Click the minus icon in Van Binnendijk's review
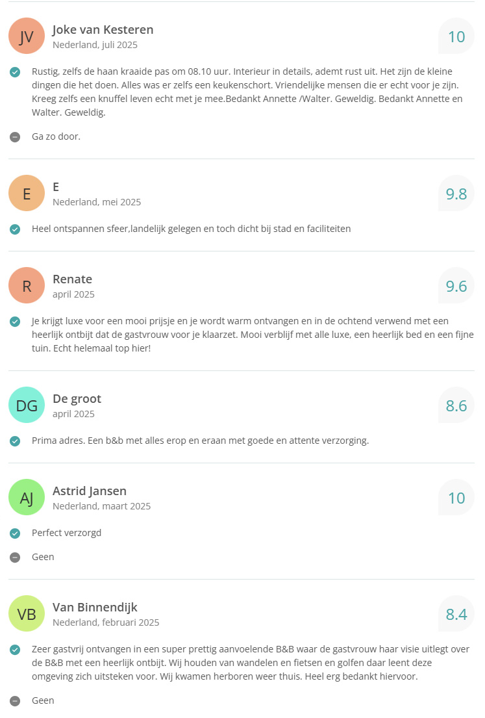The image size is (485, 718). click(15, 701)
